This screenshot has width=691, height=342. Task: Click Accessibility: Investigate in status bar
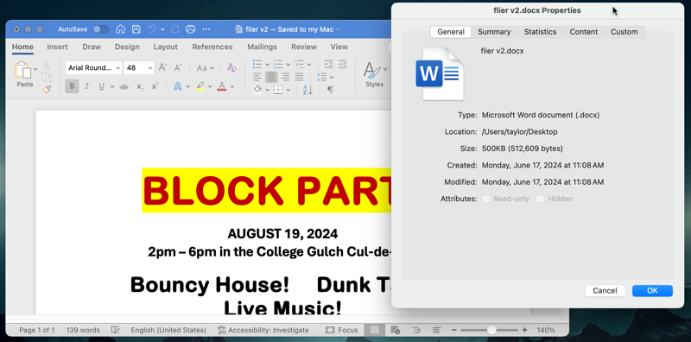263,330
